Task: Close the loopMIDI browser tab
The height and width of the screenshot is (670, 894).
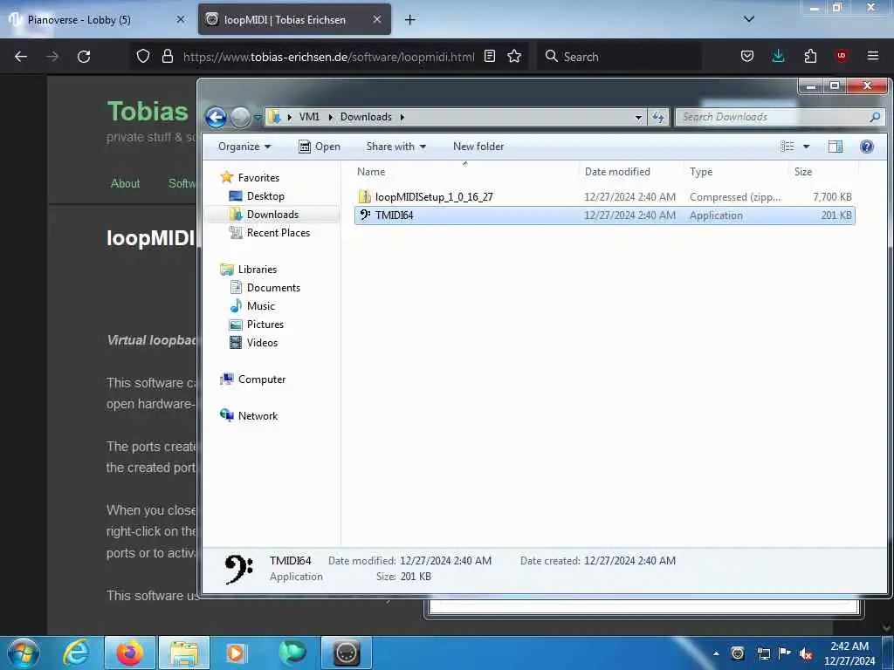Action: (x=377, y=20)
